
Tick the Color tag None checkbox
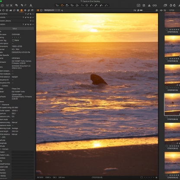click(13, 40)
